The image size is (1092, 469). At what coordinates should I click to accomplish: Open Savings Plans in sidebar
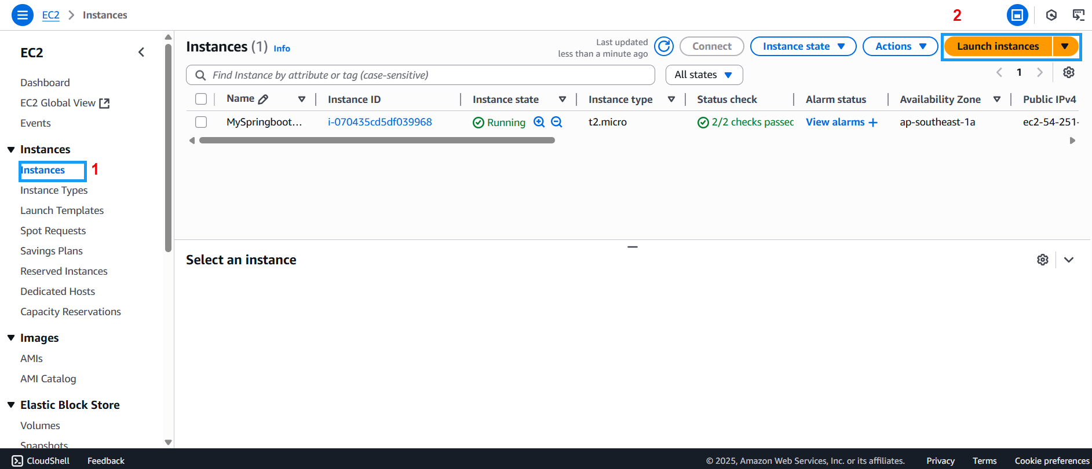coord(52,251)
